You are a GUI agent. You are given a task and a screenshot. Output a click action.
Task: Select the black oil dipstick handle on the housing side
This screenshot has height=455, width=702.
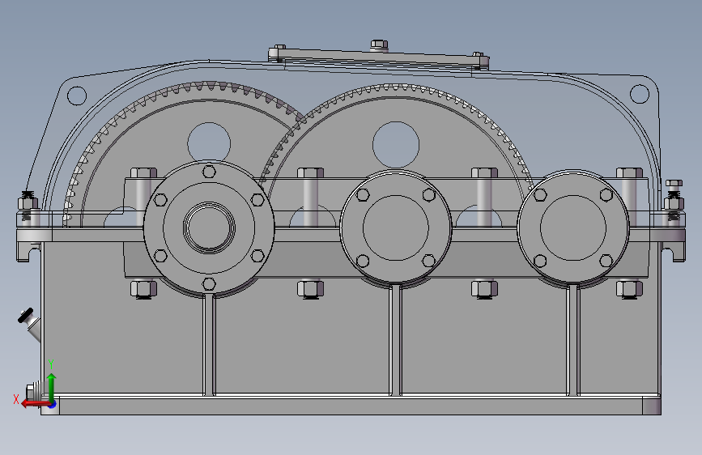(25, 315)
